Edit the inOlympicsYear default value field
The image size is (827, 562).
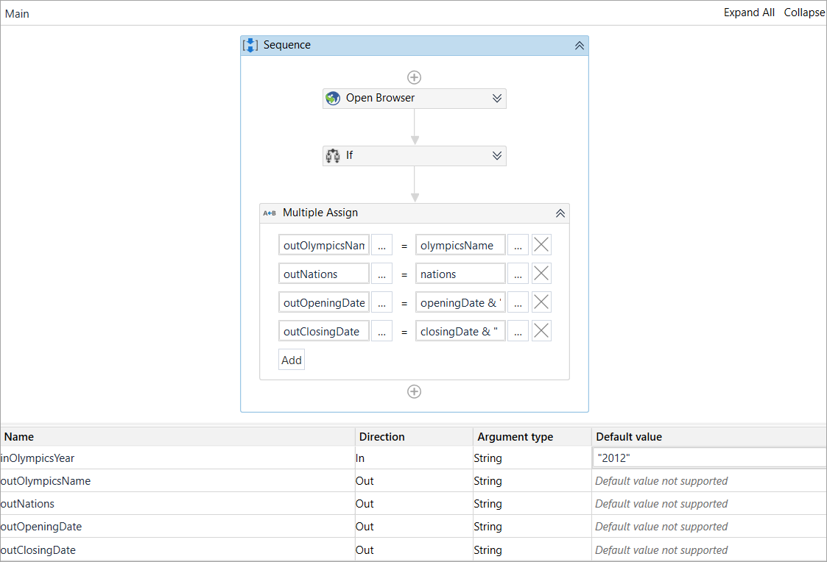(x=707, y=458)
